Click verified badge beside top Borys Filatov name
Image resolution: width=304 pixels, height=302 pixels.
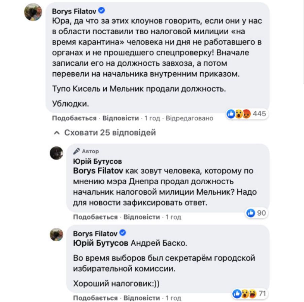pos(101,11)
